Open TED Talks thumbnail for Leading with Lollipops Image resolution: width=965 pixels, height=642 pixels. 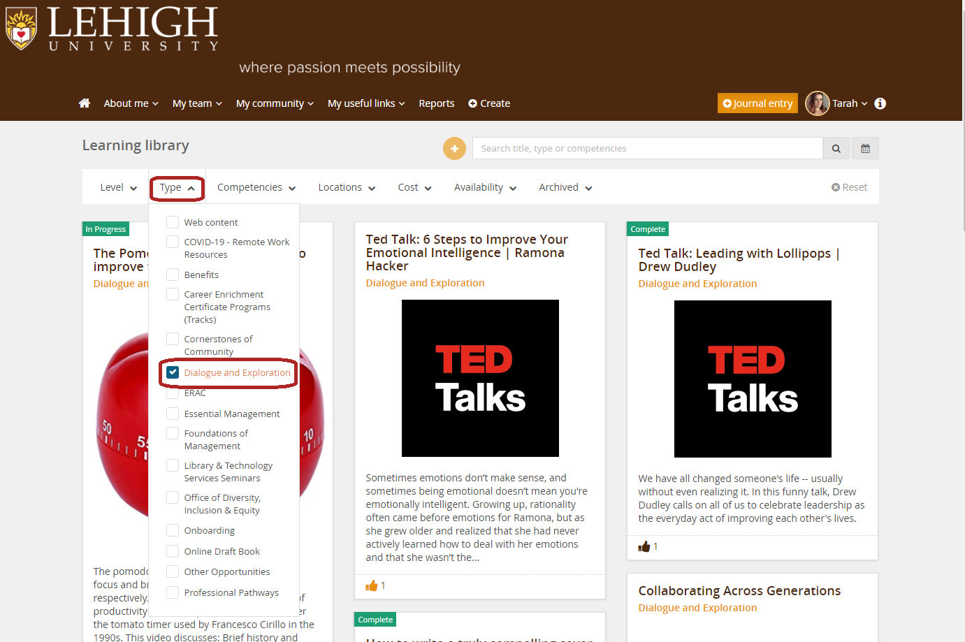pos(753,379)
